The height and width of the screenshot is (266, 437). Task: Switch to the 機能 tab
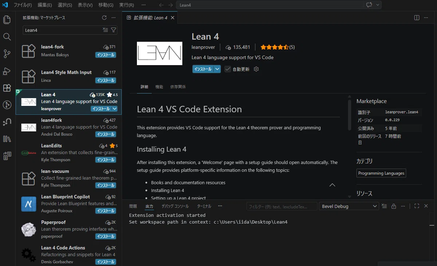pyautogui.click(x=159, y=87)
